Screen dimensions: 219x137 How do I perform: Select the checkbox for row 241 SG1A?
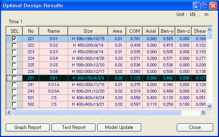click(x=14, y=85)
